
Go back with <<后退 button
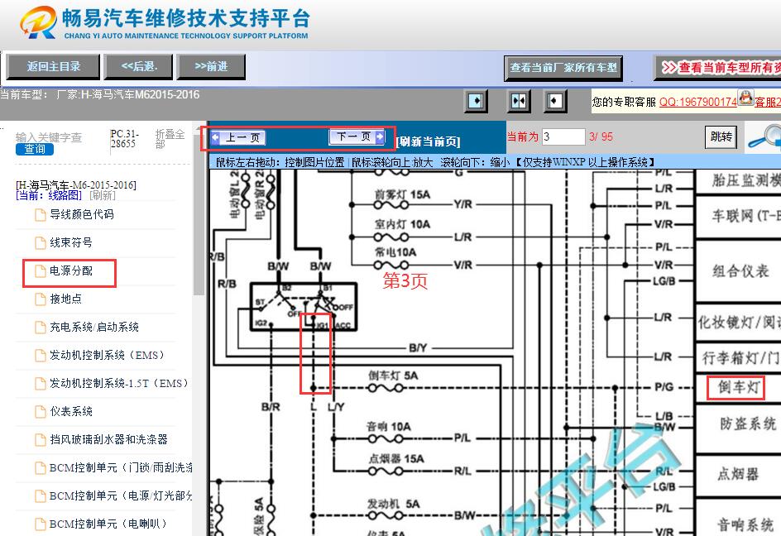(x=139, y=67)
